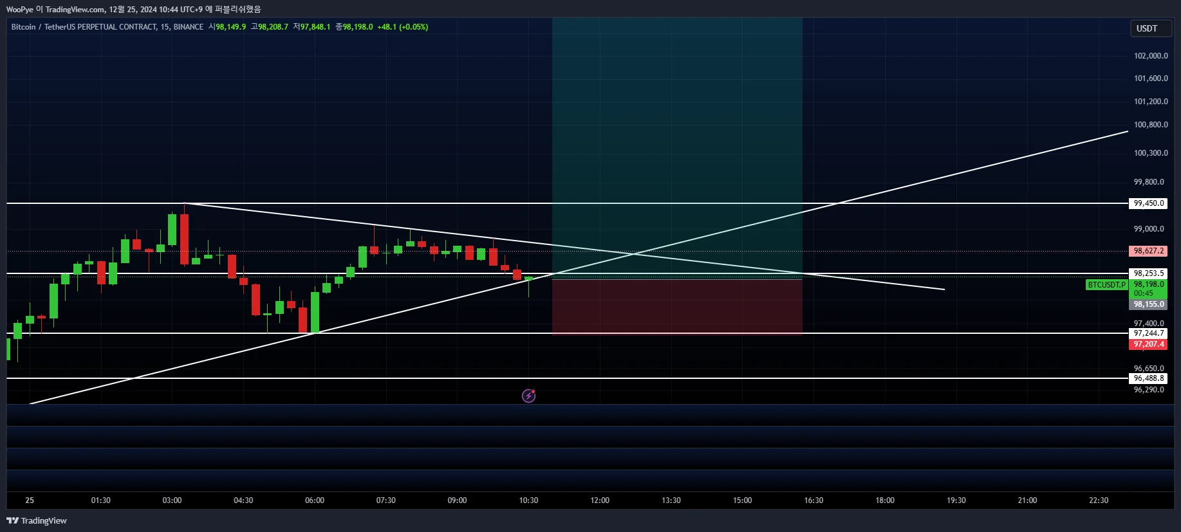This screenshot has height=532, width=1181.
Task: Click the 16:30 time axis label
Action: 814,500
